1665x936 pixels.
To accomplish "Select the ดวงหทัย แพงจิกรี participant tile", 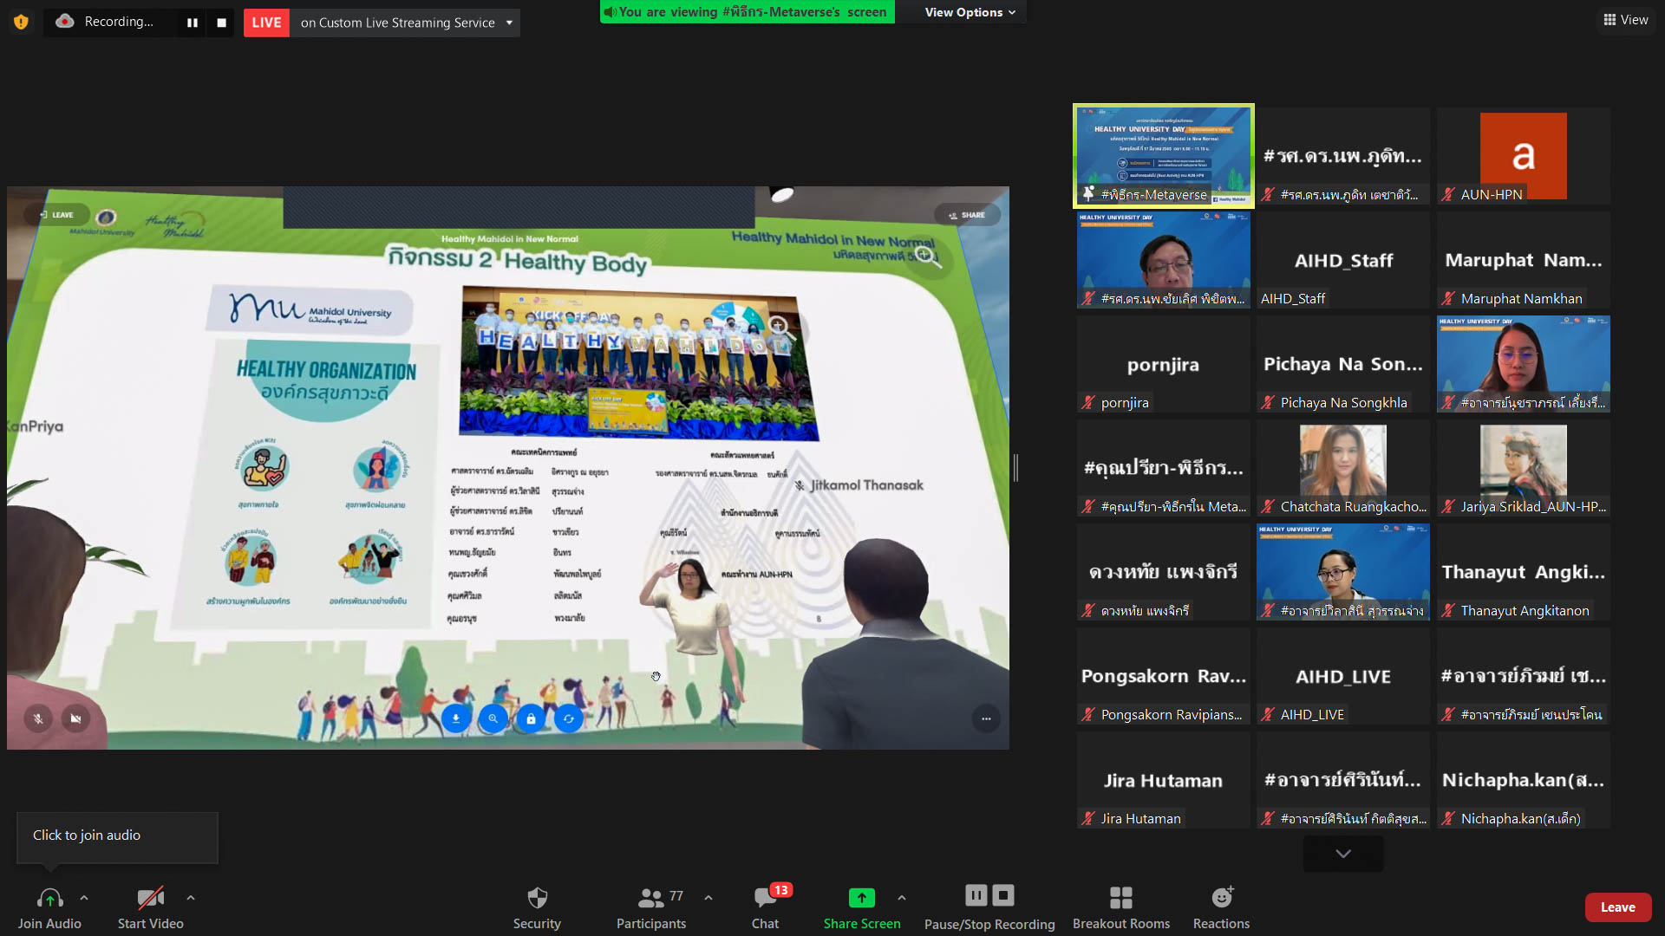I will pyautogui.click(x=1164, y=572).
